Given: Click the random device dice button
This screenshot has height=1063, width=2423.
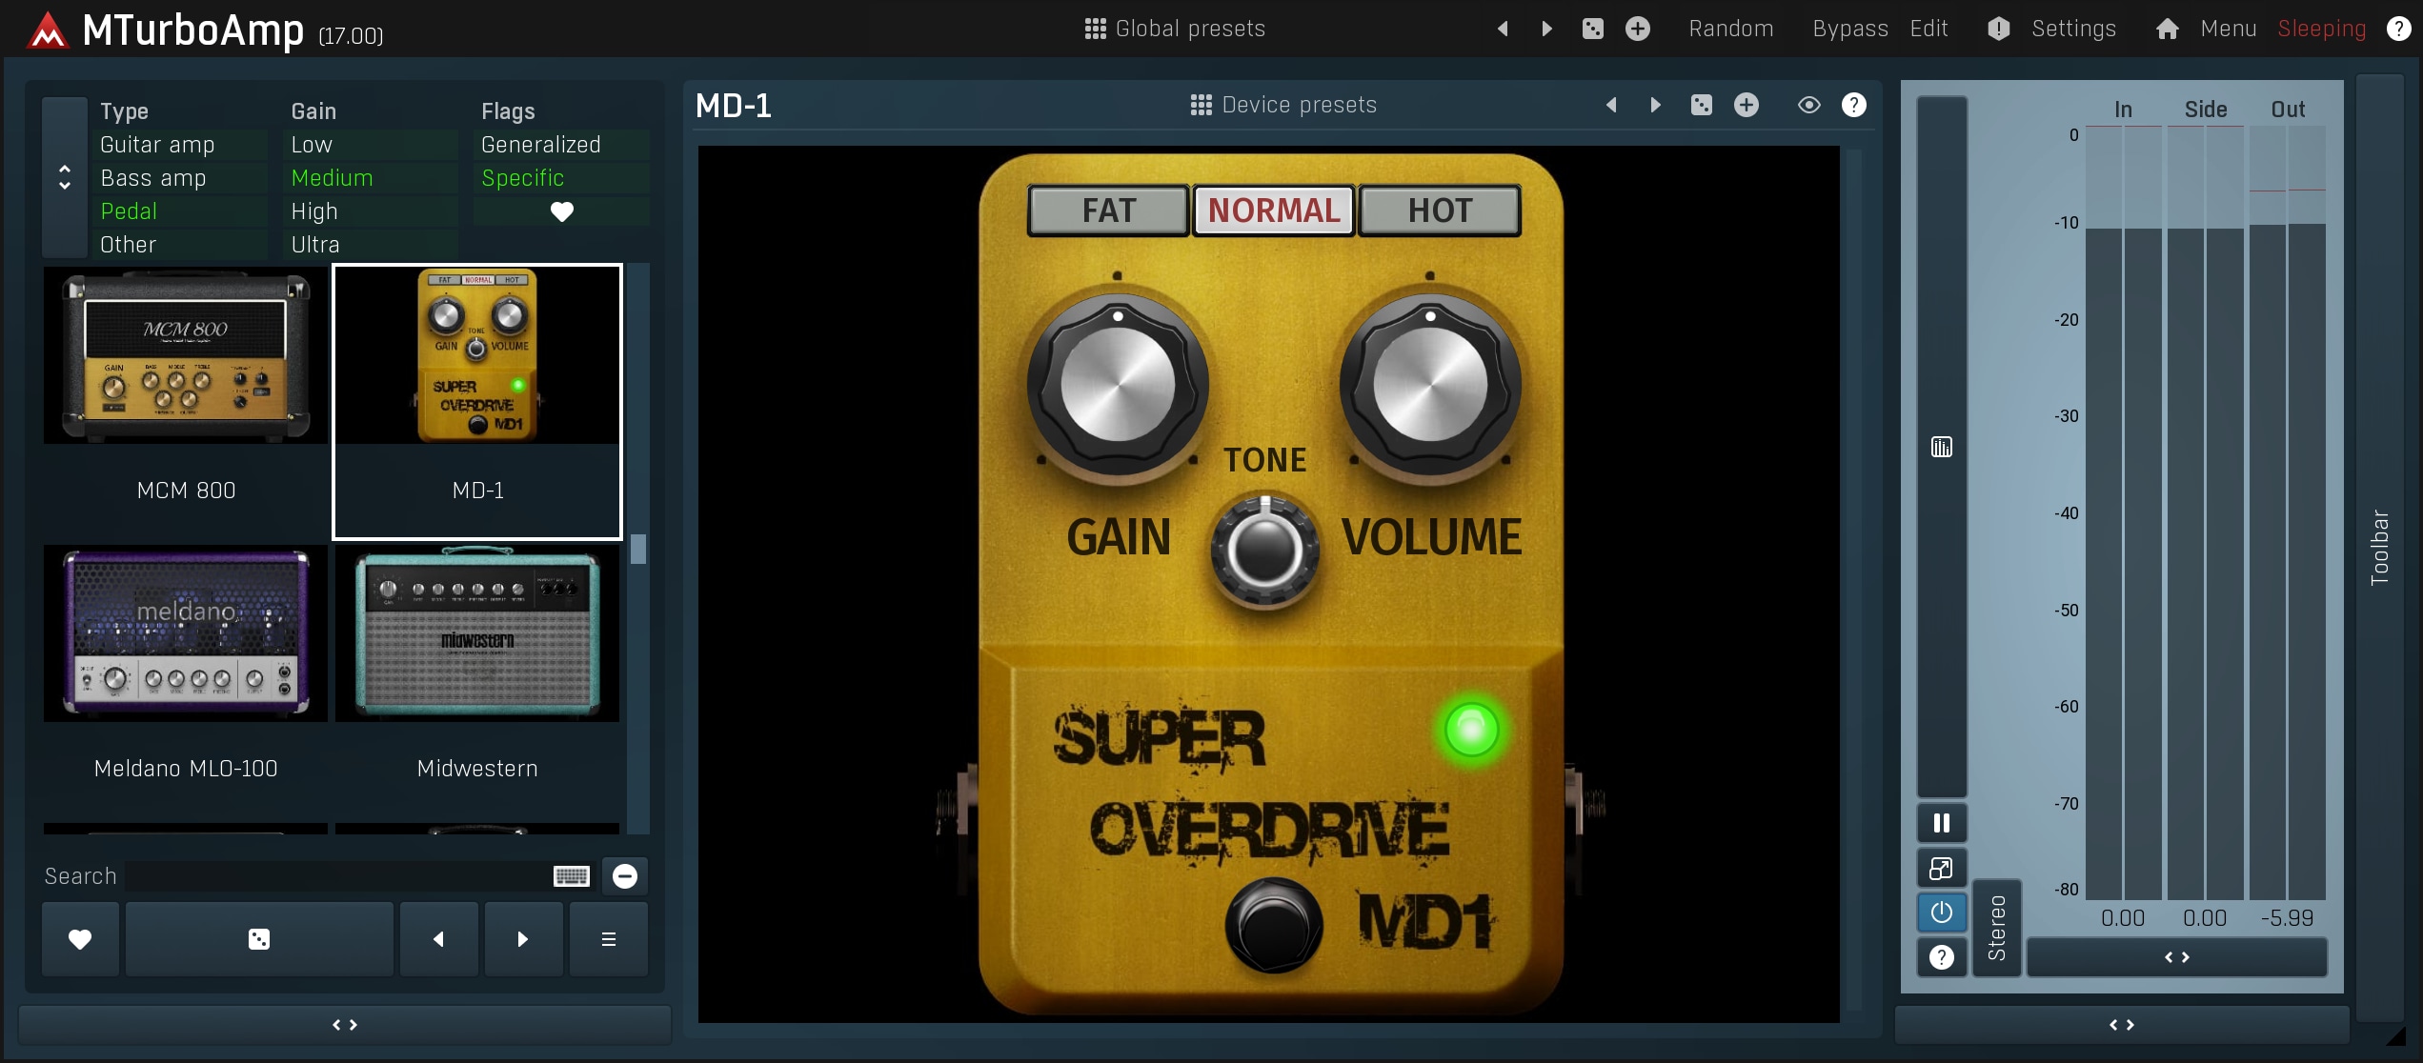Looking at the screenshot, I should 259,939.
